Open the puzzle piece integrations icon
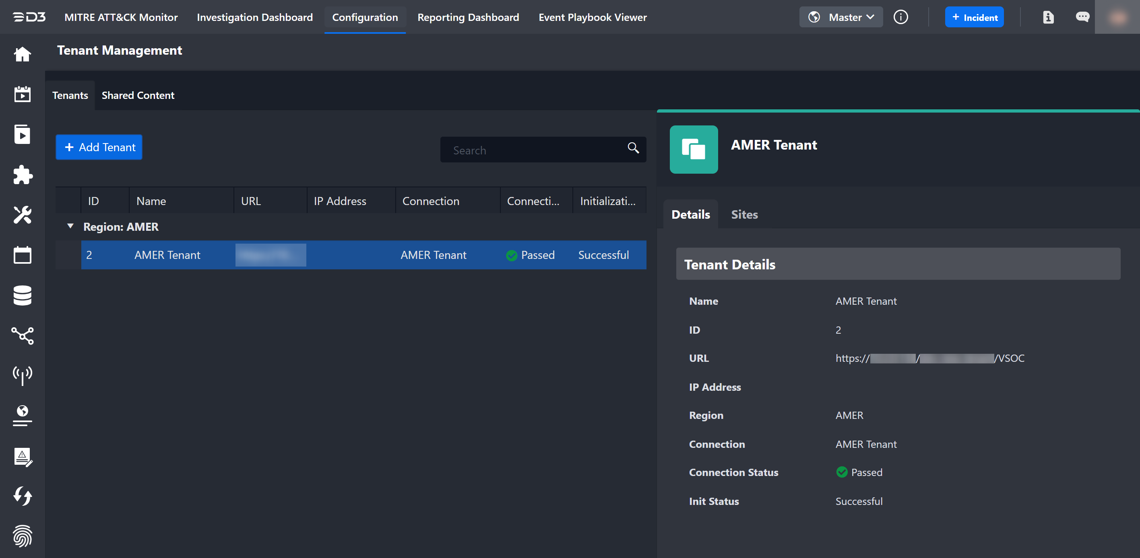Viewport: 1140px width, 558px height. point(22,175)
